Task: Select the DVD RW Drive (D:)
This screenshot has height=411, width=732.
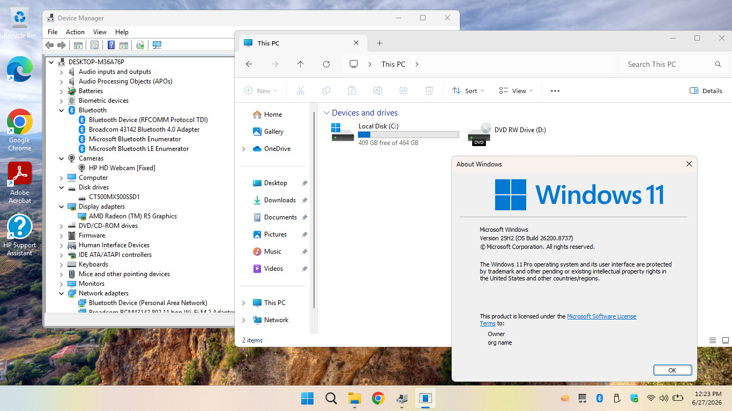Action: click(507, 134)
